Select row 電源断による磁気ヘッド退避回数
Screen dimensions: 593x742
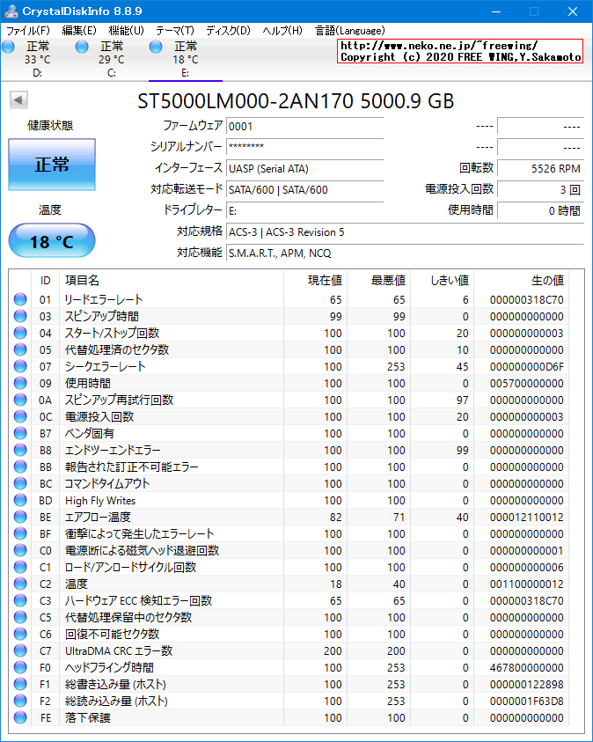[289, 550]
